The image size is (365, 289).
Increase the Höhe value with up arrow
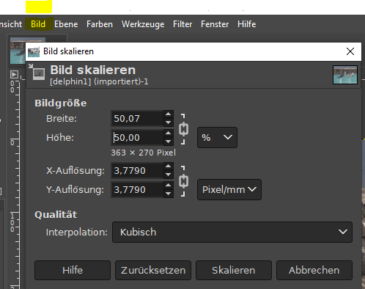168,133
